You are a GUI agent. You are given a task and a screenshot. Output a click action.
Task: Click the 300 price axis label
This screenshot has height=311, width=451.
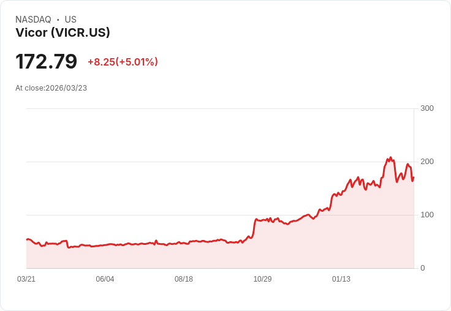[x=427, y=108]
